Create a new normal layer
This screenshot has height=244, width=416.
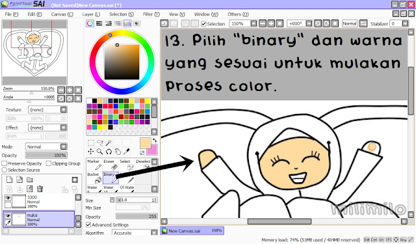pyautogui.click(x=9, y=180)
